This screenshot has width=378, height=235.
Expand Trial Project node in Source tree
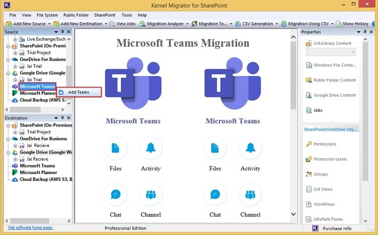15,52
